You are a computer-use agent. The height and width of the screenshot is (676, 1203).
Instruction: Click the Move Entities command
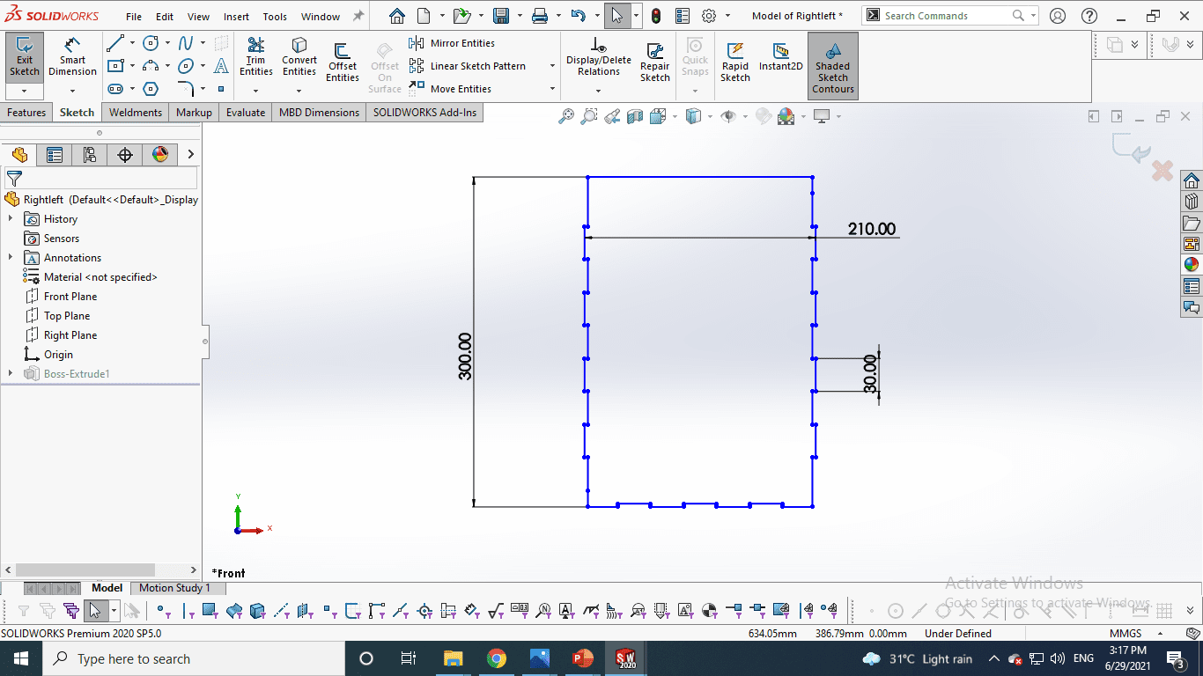(x=451, y=89)
